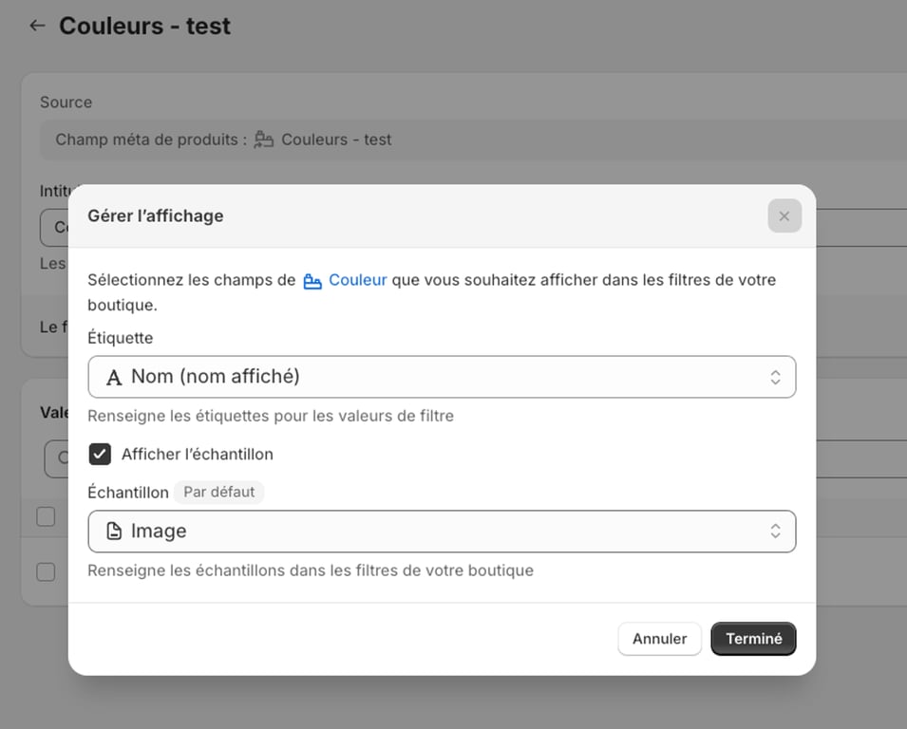Open the Étiquette Nom (nom affiché) dropdown

(x=442, y=376)
